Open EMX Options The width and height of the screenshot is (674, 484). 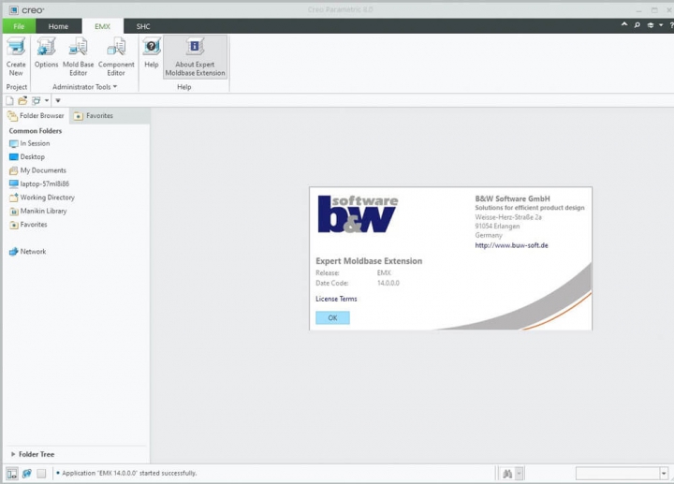[46, 52]
